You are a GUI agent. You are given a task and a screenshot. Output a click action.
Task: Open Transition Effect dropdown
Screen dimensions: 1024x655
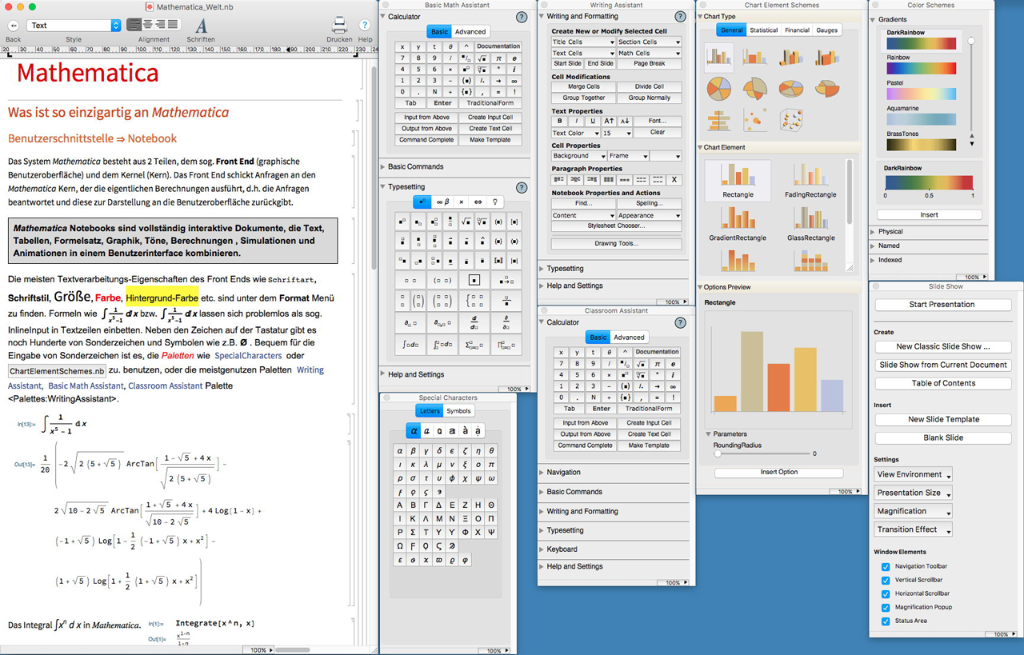pos(913,529)
